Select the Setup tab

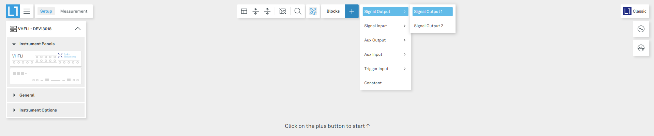(46, 11)
